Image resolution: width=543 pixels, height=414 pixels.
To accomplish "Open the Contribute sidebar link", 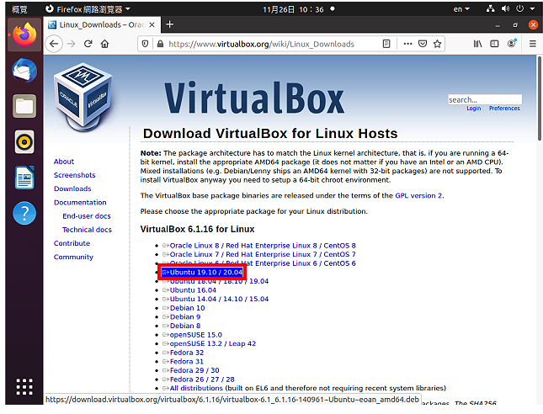I will [x=72, y=243].
